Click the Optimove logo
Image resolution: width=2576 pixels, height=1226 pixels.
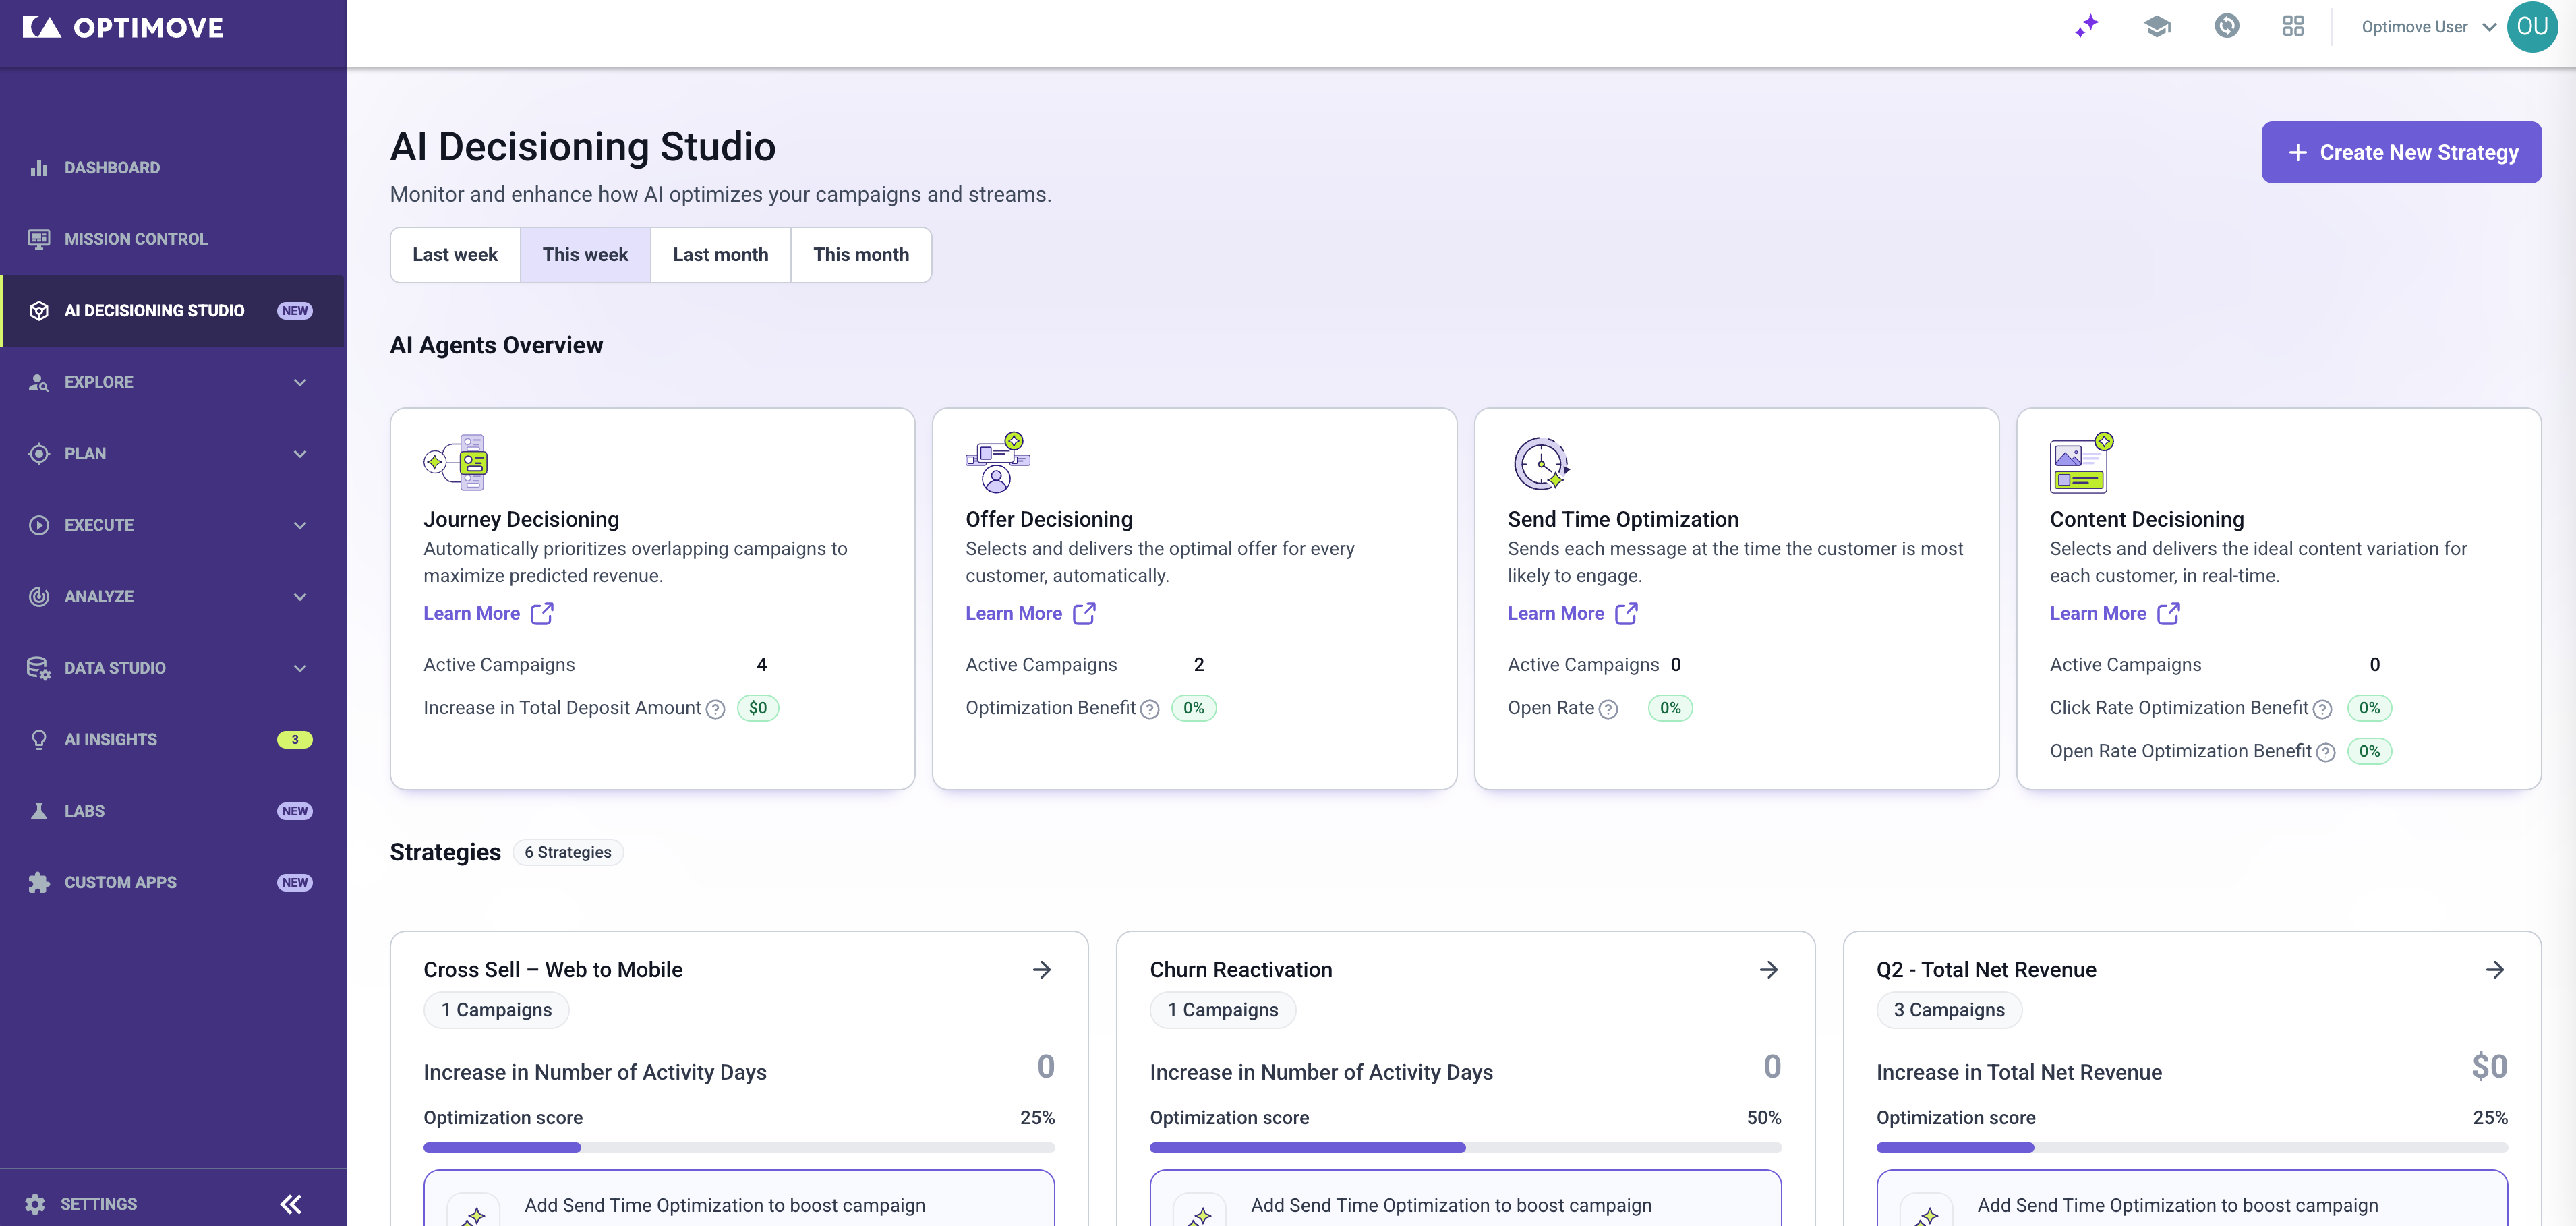tap(123, 27)
